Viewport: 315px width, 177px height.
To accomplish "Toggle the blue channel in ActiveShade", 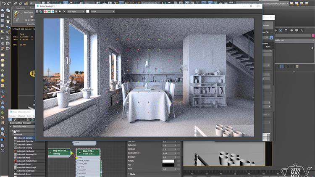I will click(x=52, y=11).
